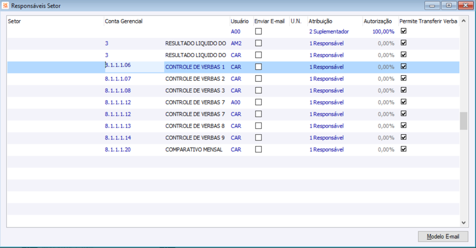This screenshot has height=248, width=476.
Task: Enable Enviar E-mail for the 2 Suplementador row
Action: click(x=258, y=31)
